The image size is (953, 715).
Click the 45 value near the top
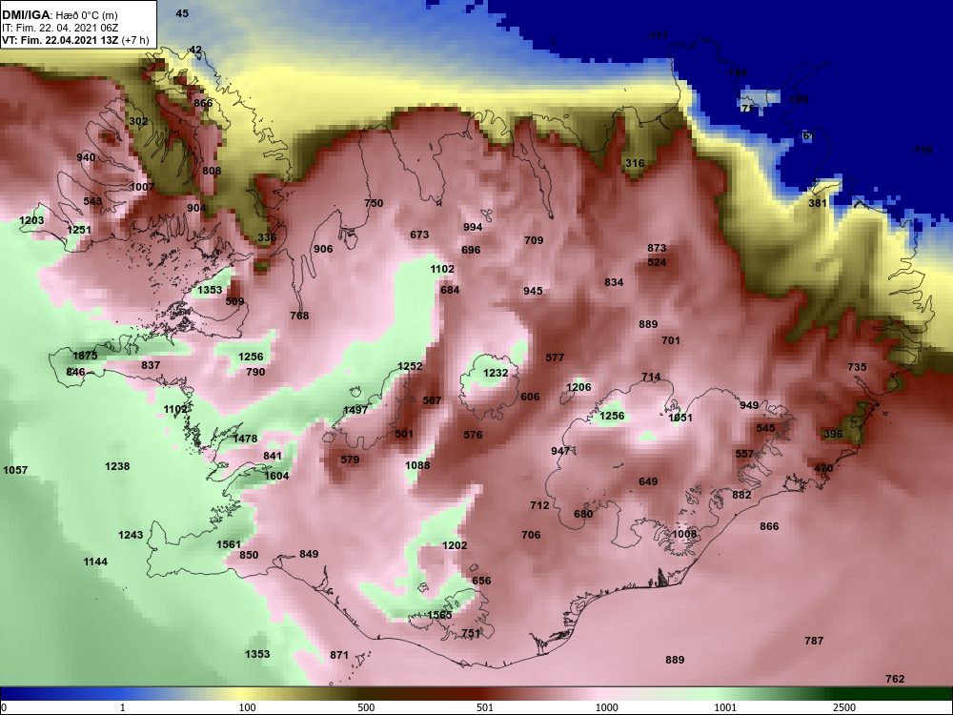(182, 13)
